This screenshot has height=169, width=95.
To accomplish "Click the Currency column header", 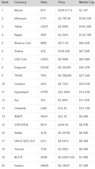I will [x=20, y=2].
